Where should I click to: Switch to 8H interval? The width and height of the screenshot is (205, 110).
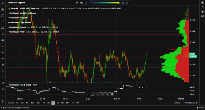[62, 103]
